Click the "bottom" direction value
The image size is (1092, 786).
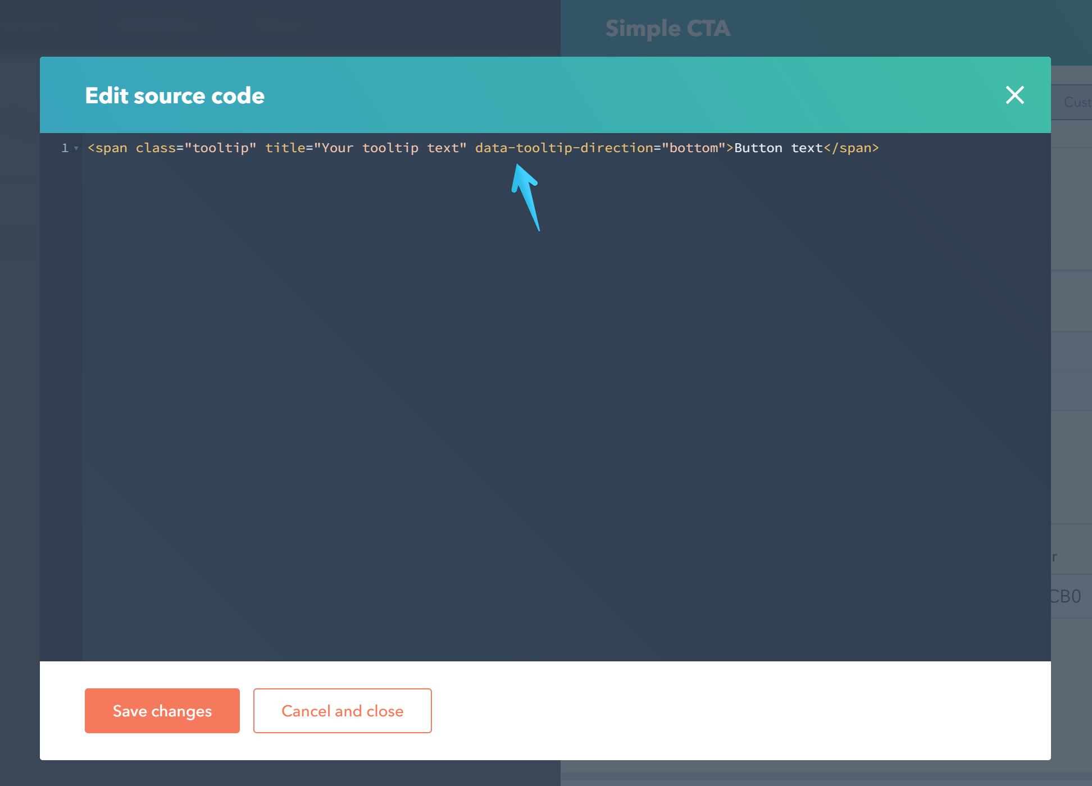point(694,148)
